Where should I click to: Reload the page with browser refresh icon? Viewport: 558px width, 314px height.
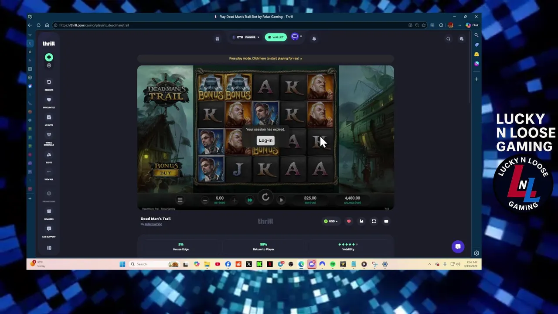pos(38,25)
